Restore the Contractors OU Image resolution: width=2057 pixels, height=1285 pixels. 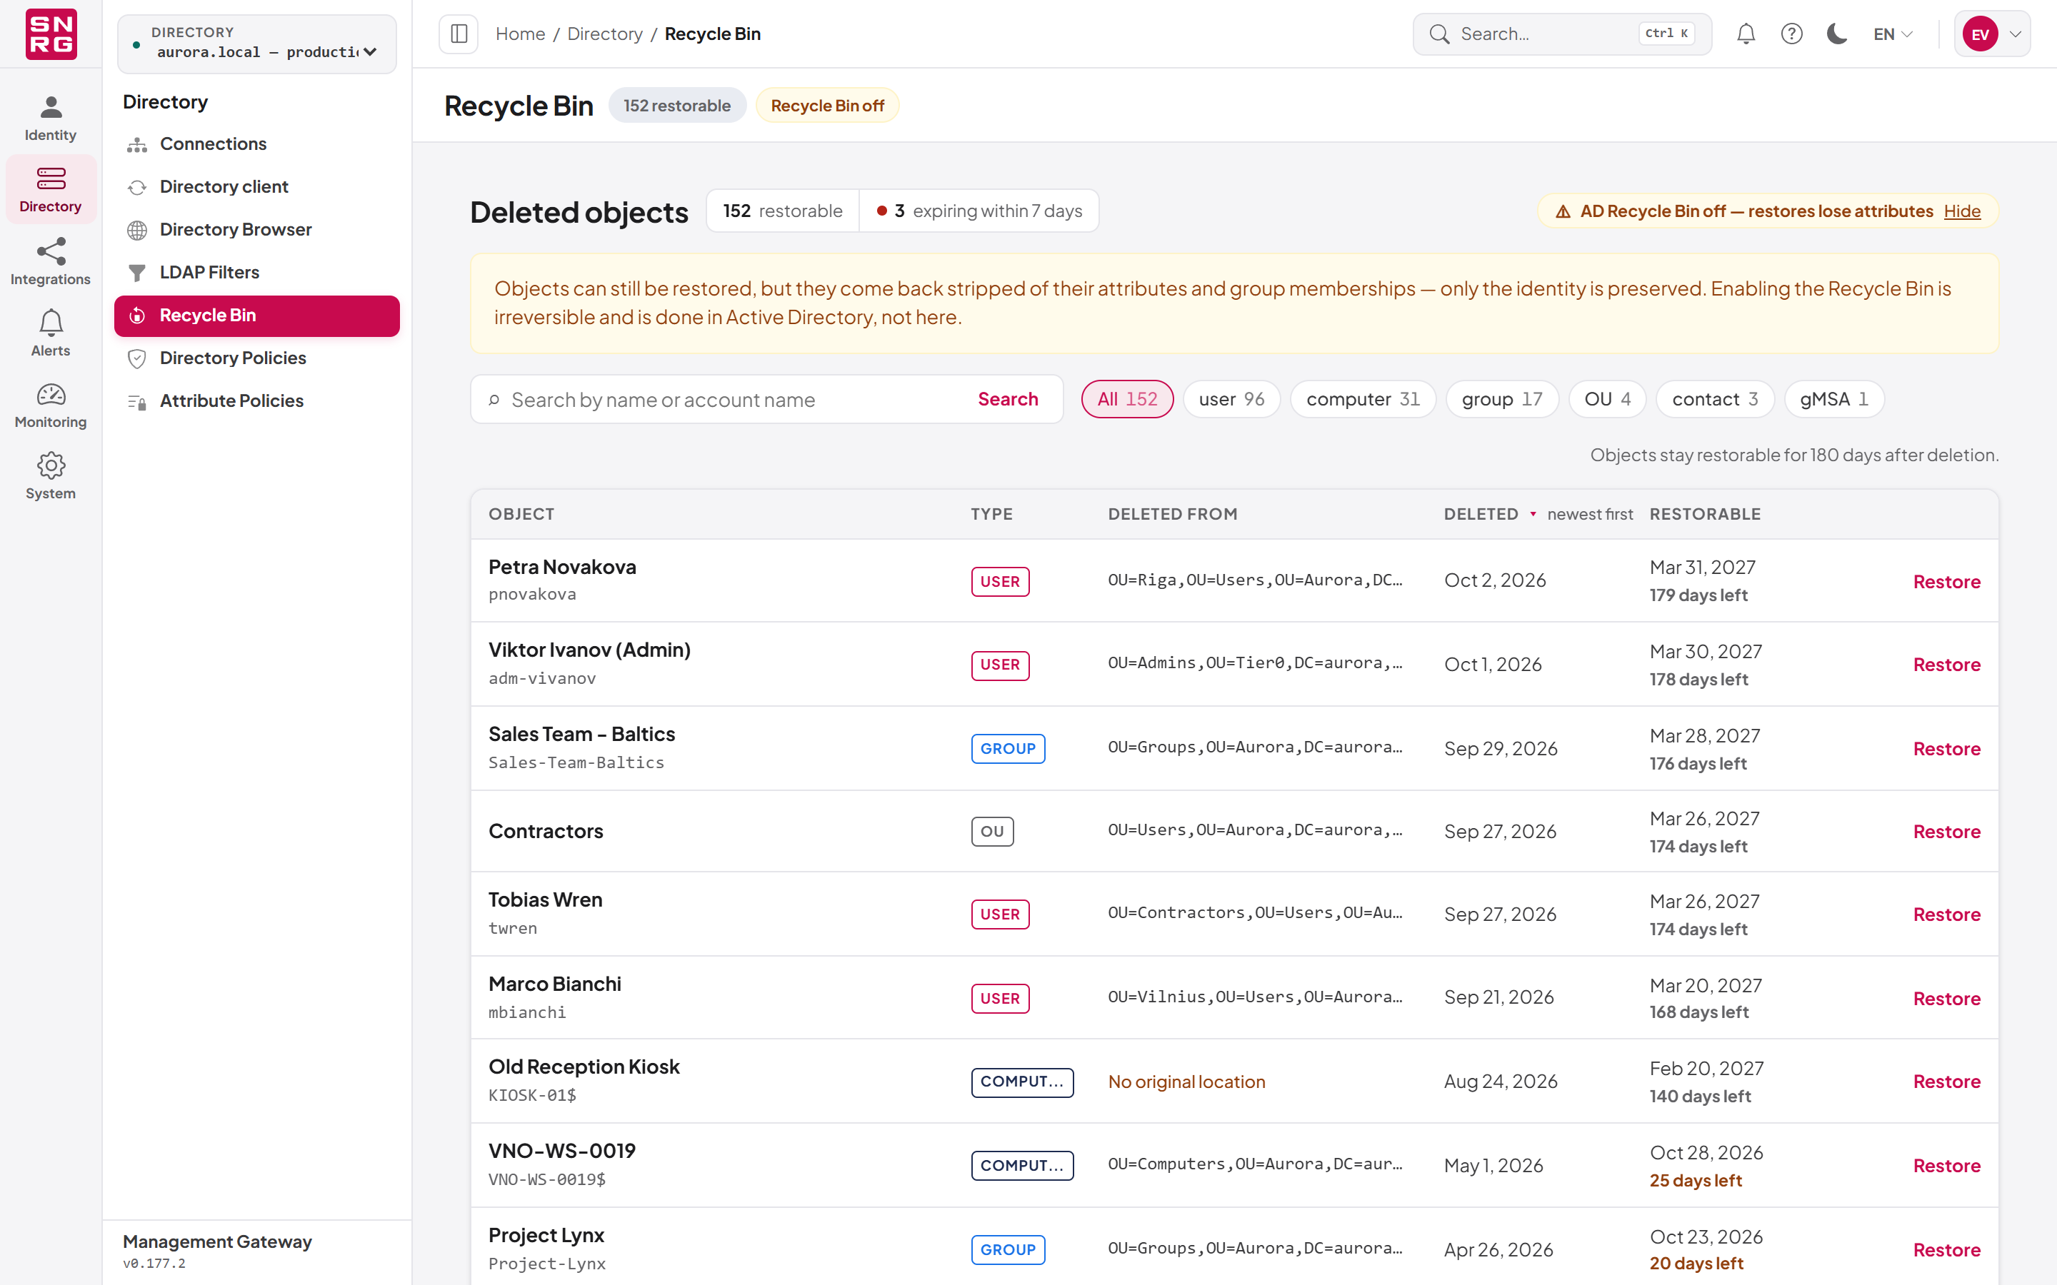pos(1946,832)
